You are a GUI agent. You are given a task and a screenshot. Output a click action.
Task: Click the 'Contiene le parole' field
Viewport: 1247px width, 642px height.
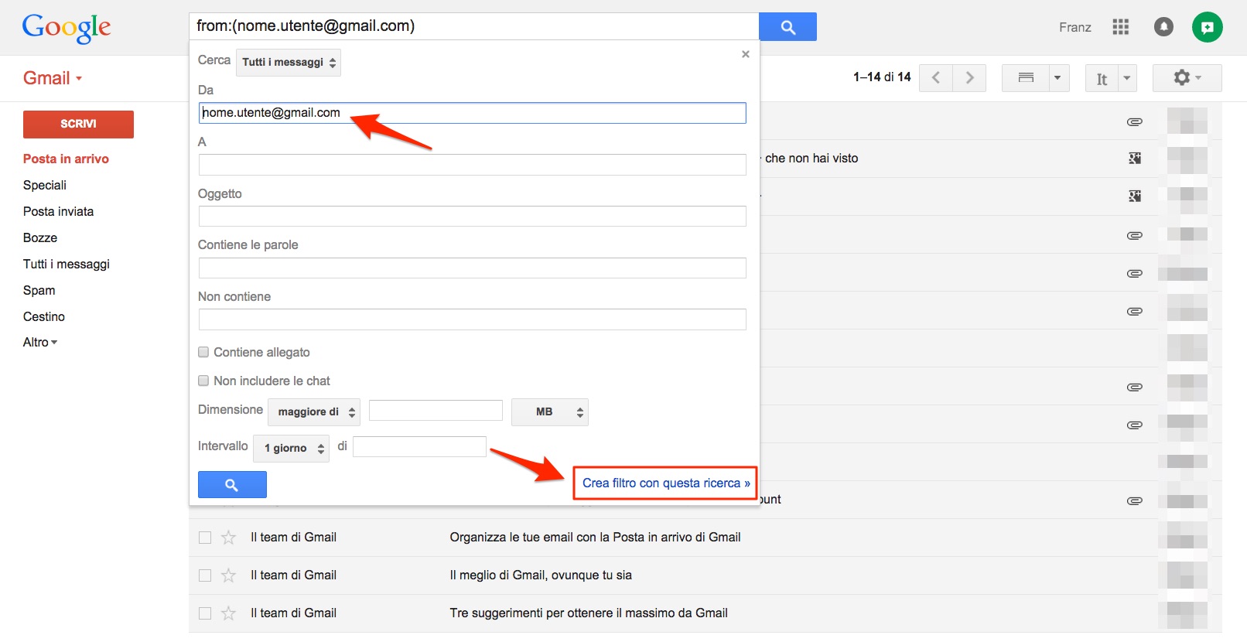click(473, 268)
